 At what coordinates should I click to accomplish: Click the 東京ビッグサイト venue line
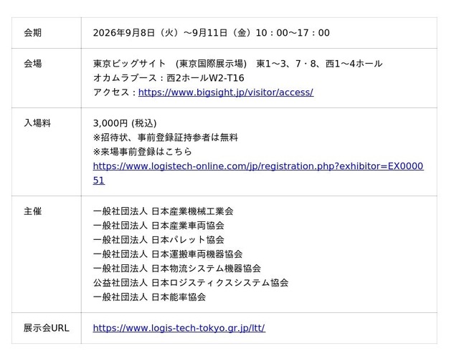237,64
